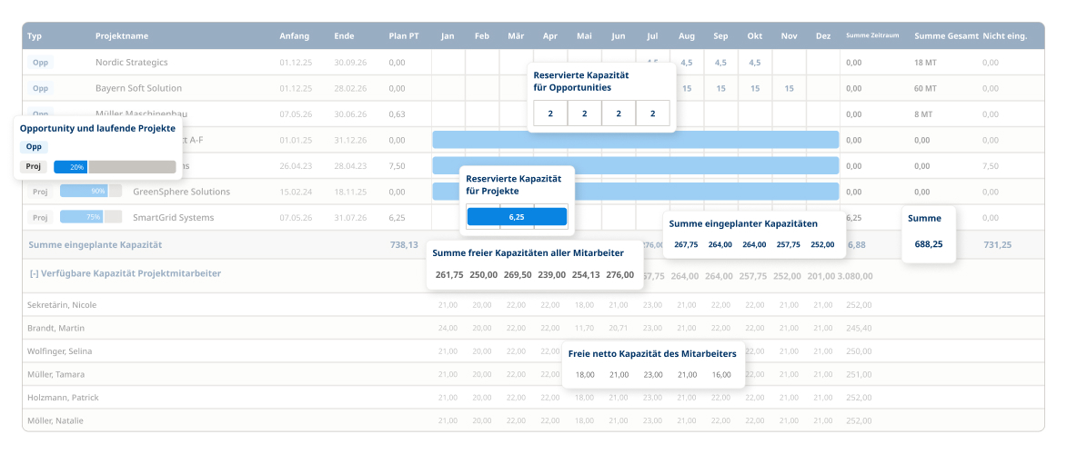Click the Anfang column header
The height and width of the screenshot is (454, 1067).
(294, 36)
